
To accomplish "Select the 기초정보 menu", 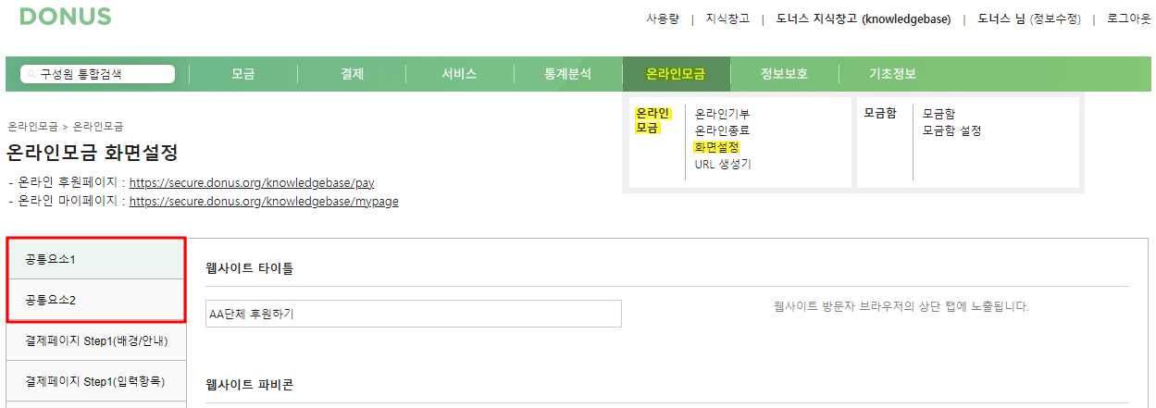I will point(892,74).
